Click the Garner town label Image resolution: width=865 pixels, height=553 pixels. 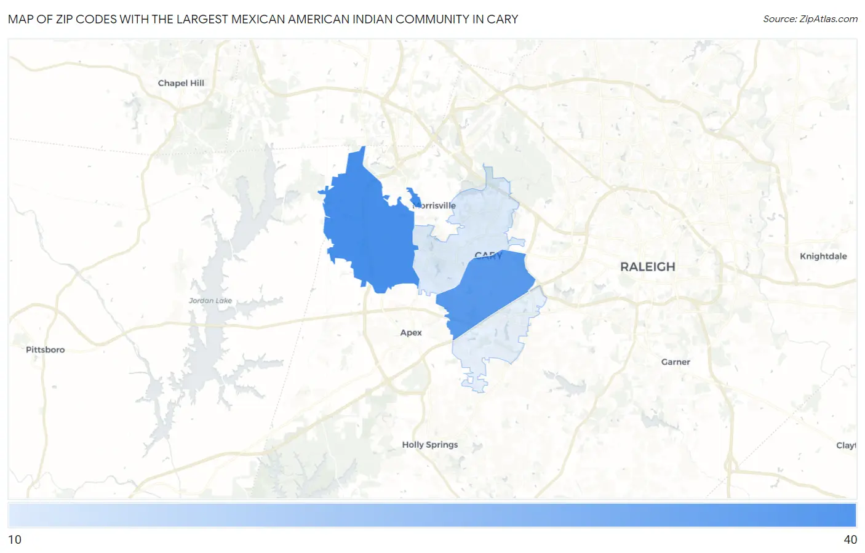click(x=676, y=362)
